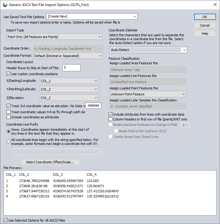220x224 pixels.
Task: Open the Unknown Point Feature classification dropdown
Action: [x=148, y=94]
